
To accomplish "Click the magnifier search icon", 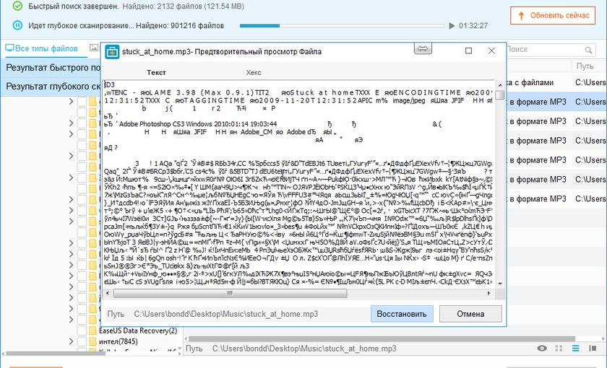I will pos(588,50).
